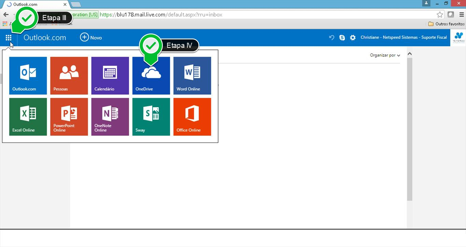
Task: Click the Novo new message button
Action: coord(91,38)
